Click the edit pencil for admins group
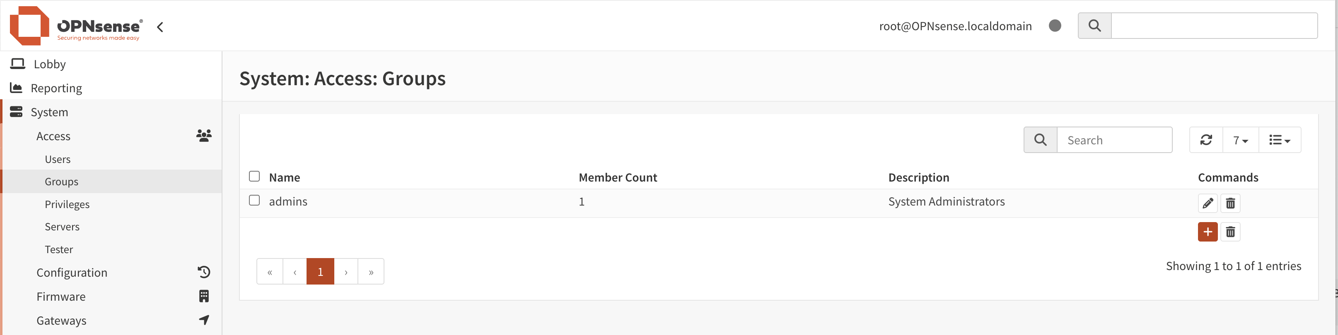The width and height of the screenshot is (1338, 335). (x=1207, y=203)
